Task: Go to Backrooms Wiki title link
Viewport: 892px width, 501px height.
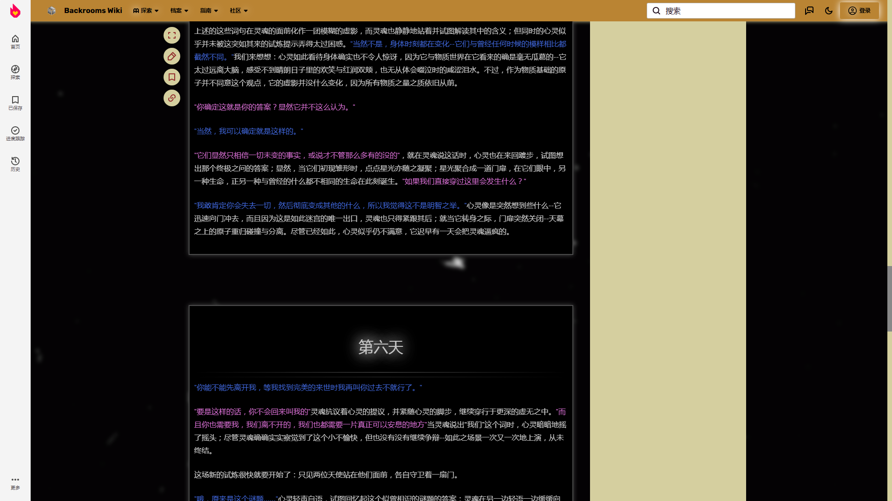Action: coord(93,11)
